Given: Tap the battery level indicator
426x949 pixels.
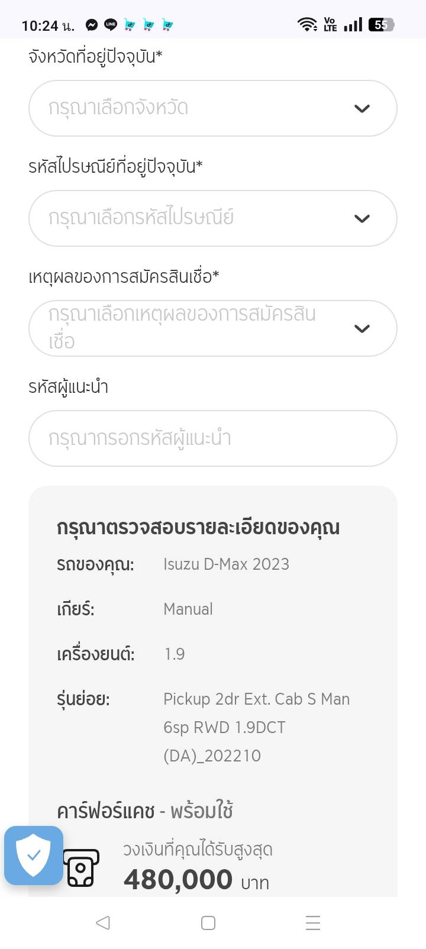Looking at the screenshot, I should click(x=381, y=25).
